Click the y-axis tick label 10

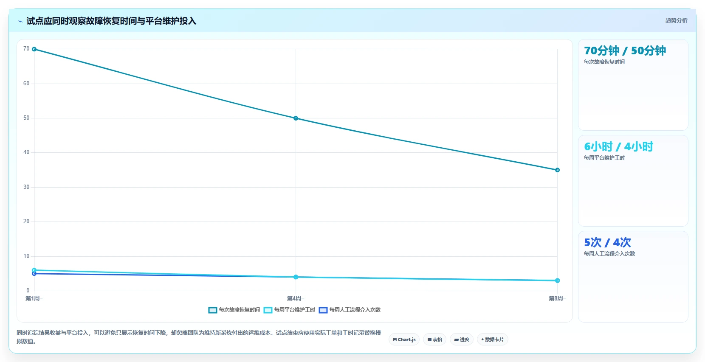(x=26, y=256)
